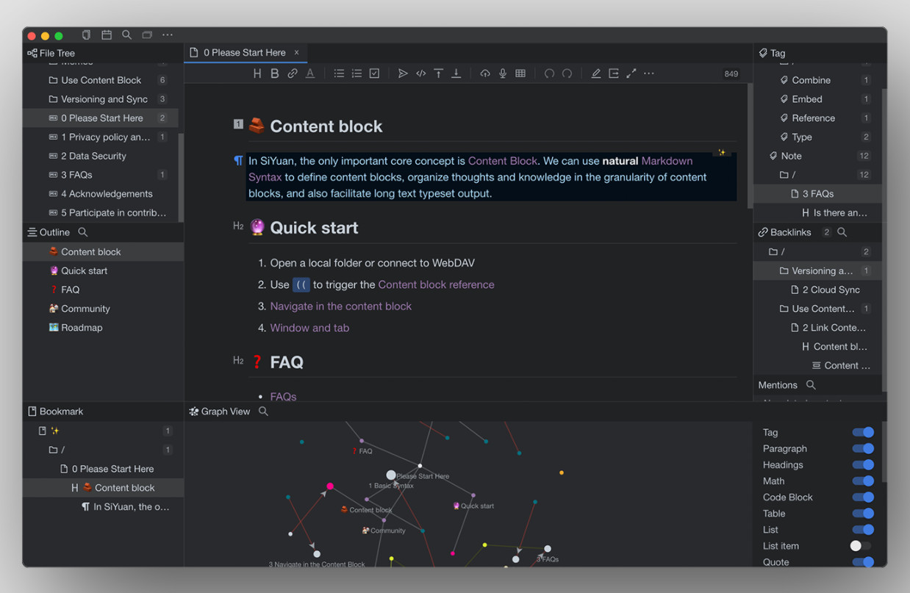Search in the Graph View
The width and height of the screenshot is (910, 593).
tap(263, 411)
